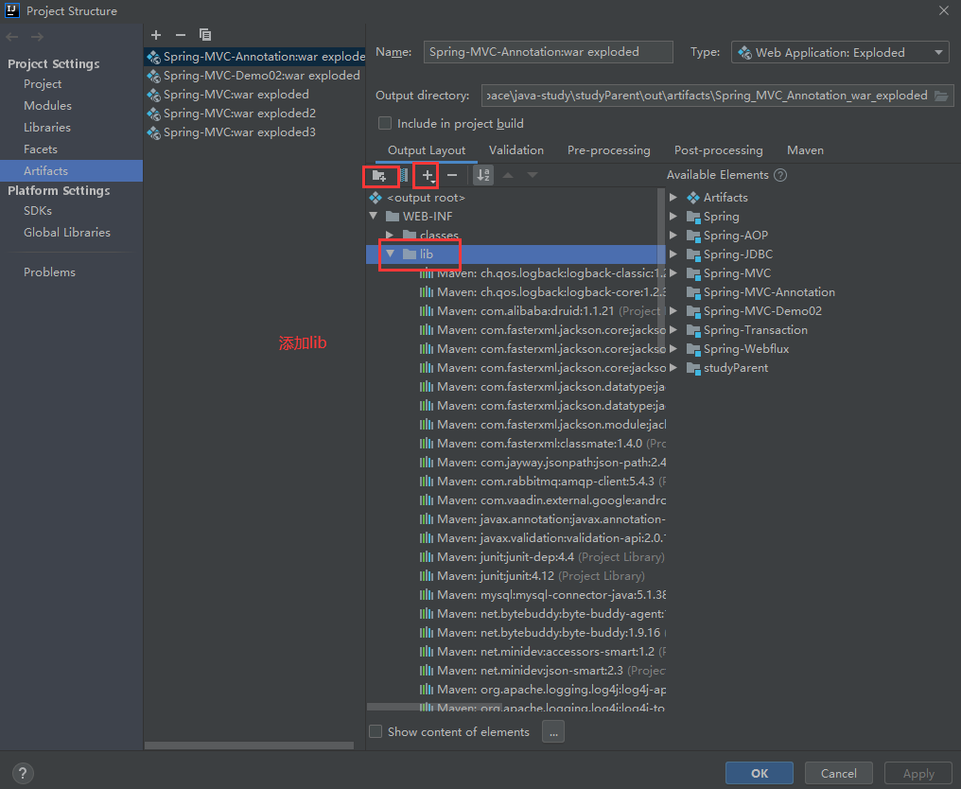Enable Include in project build checkbox
This screenshot has height=789, width=961.
click(385, 123)
